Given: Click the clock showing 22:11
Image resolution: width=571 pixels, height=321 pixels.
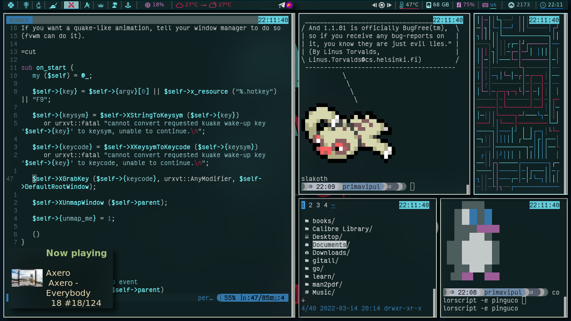Looking at the screenshot, I should tap(551, 5).
